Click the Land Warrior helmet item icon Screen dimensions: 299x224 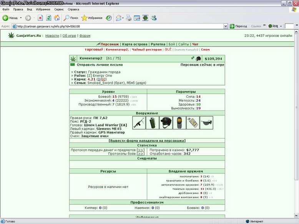pyautogui.click(x=166, y=123)
